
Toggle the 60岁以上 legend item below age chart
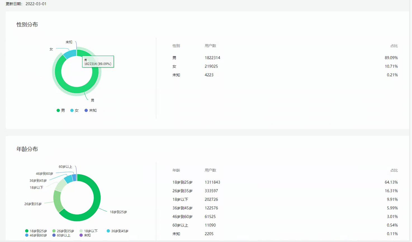pos(61,235)
